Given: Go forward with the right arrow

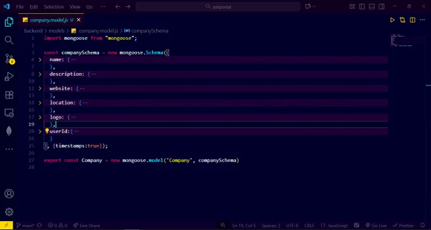Looking at the screenshot, I should pyautogui.click(x=128, y=6).
